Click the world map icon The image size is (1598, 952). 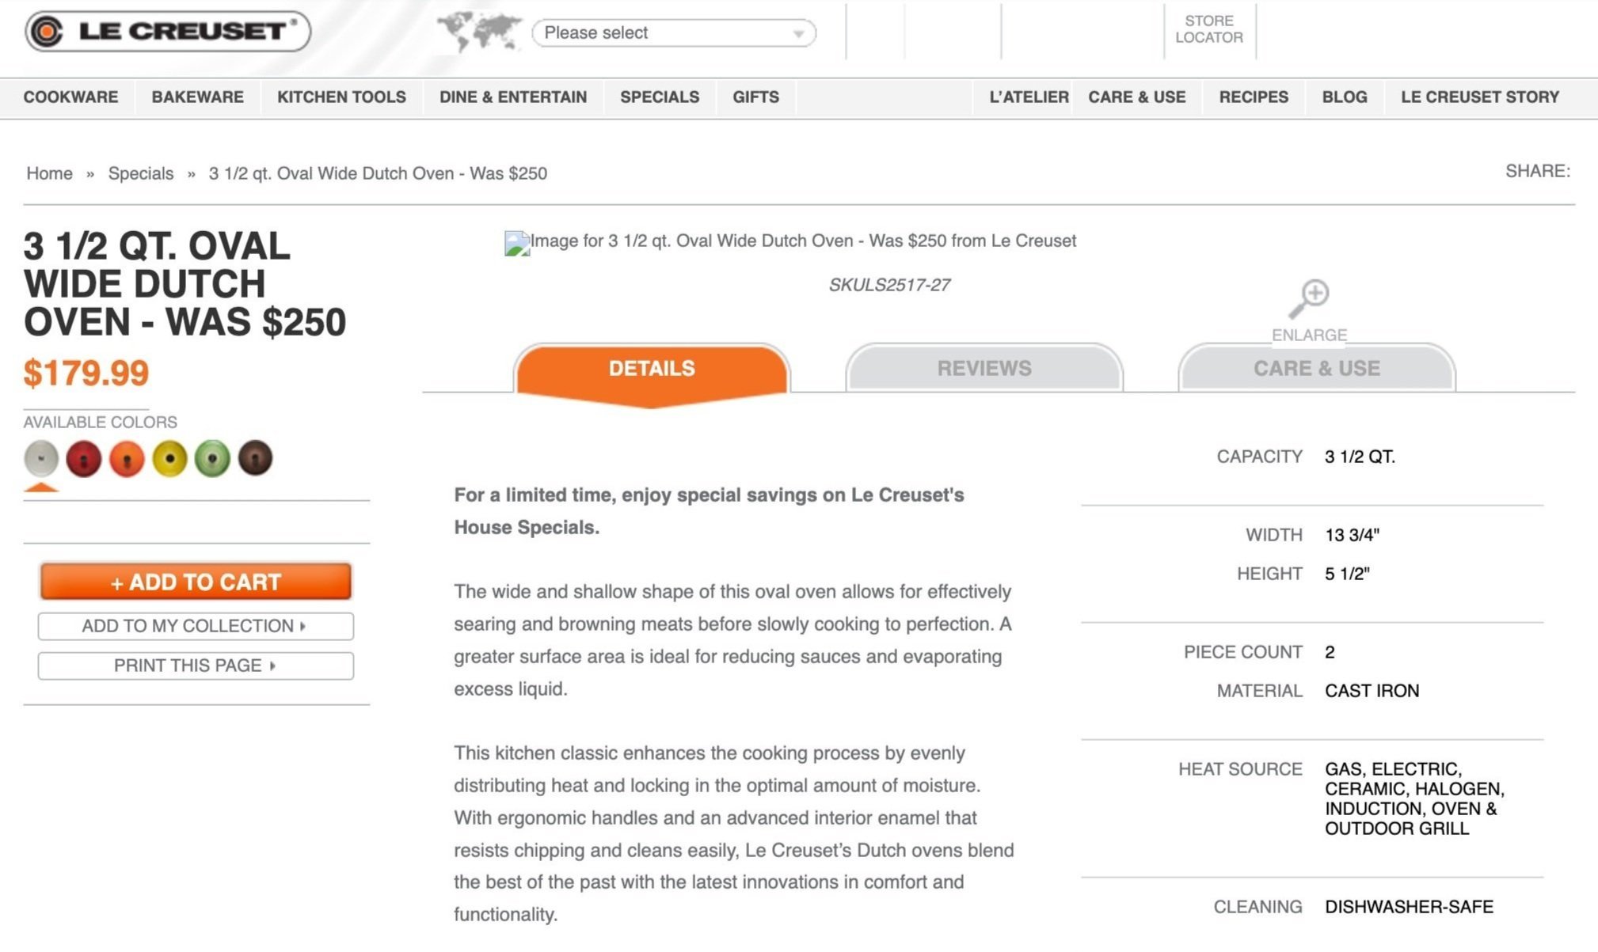tap(480, 32)
